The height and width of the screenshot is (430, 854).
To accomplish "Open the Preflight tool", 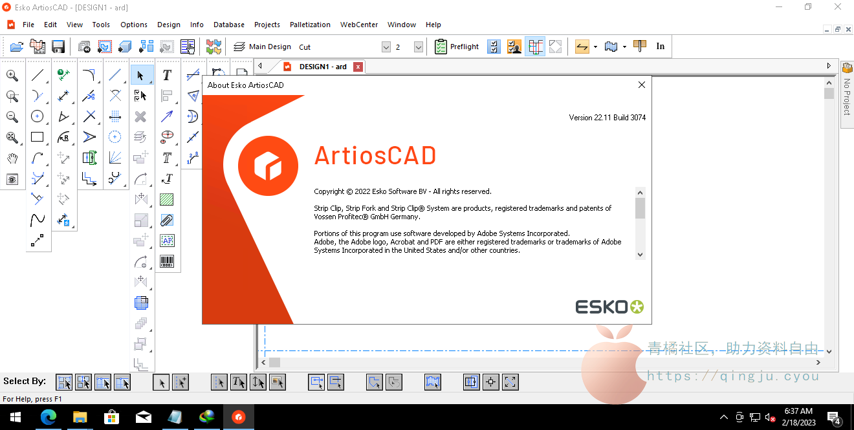I will [x=457, y=47].
